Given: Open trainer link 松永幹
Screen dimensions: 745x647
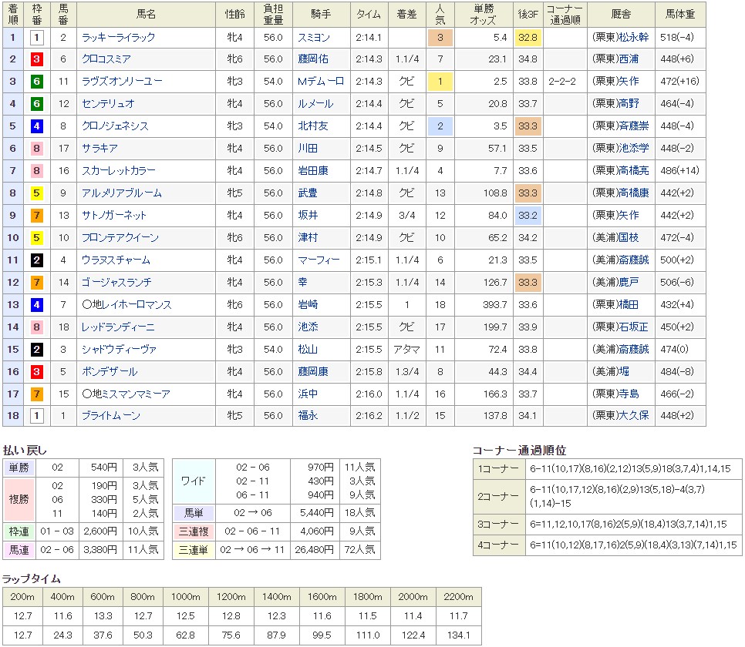Looking at the screenshot, I should coord(634,38).
